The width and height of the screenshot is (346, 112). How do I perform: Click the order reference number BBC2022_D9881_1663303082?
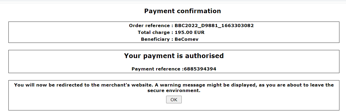pyautogui.click(x=214, y=26)
